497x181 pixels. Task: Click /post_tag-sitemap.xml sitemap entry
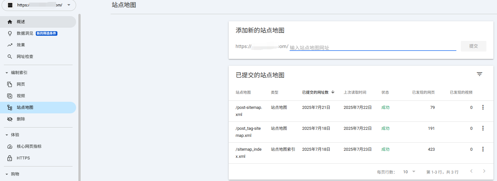248,132
